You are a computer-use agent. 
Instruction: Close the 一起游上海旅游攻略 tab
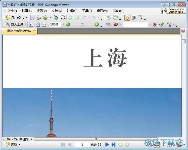pyautogui.click(x=34, y=29)
